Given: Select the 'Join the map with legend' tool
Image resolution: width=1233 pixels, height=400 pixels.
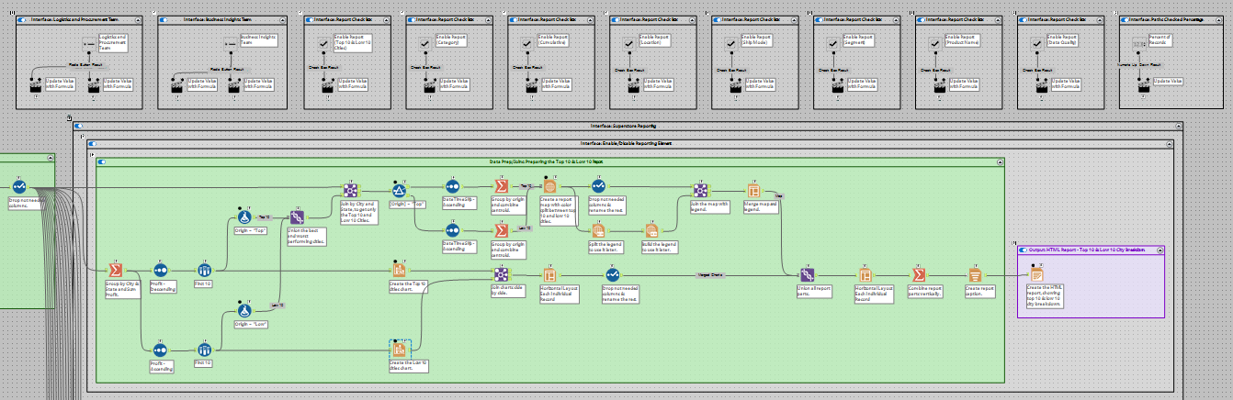Looking at the screenshot, I should point(701,191).
